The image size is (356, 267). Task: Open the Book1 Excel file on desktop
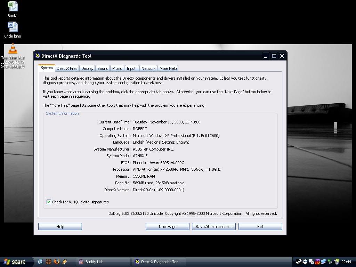click(x=13, y=7)
